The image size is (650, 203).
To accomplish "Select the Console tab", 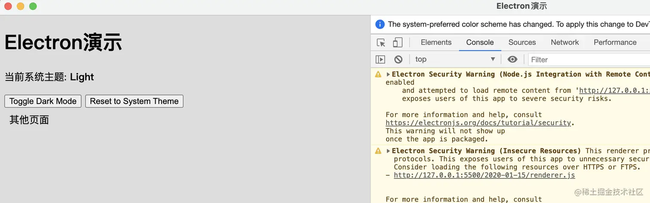I will 480,42.
